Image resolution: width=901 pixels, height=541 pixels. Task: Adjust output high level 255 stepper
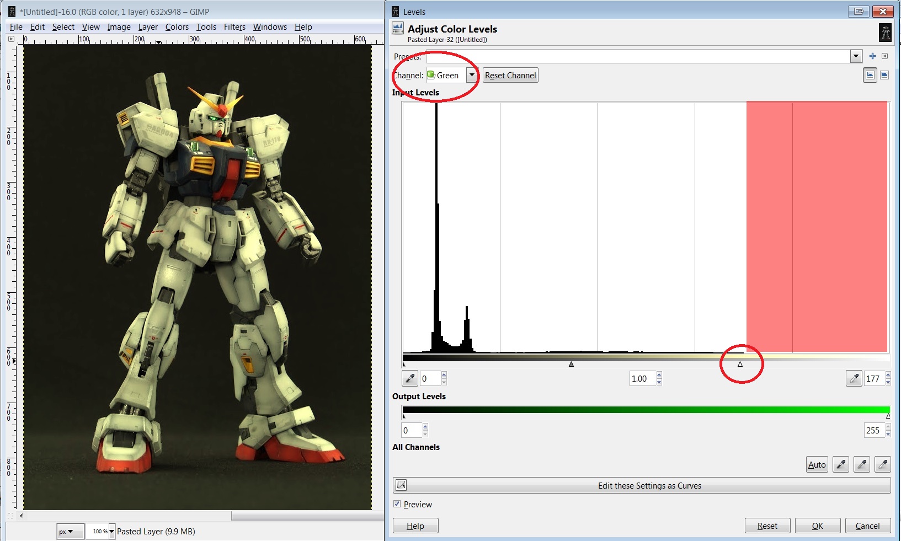click(888, 430)
